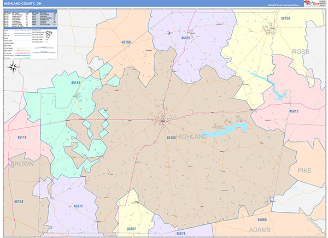This screenshot has width=328, height=238.
Task: Select the teal 45142 ZIP region
Action: pos(75,83)
